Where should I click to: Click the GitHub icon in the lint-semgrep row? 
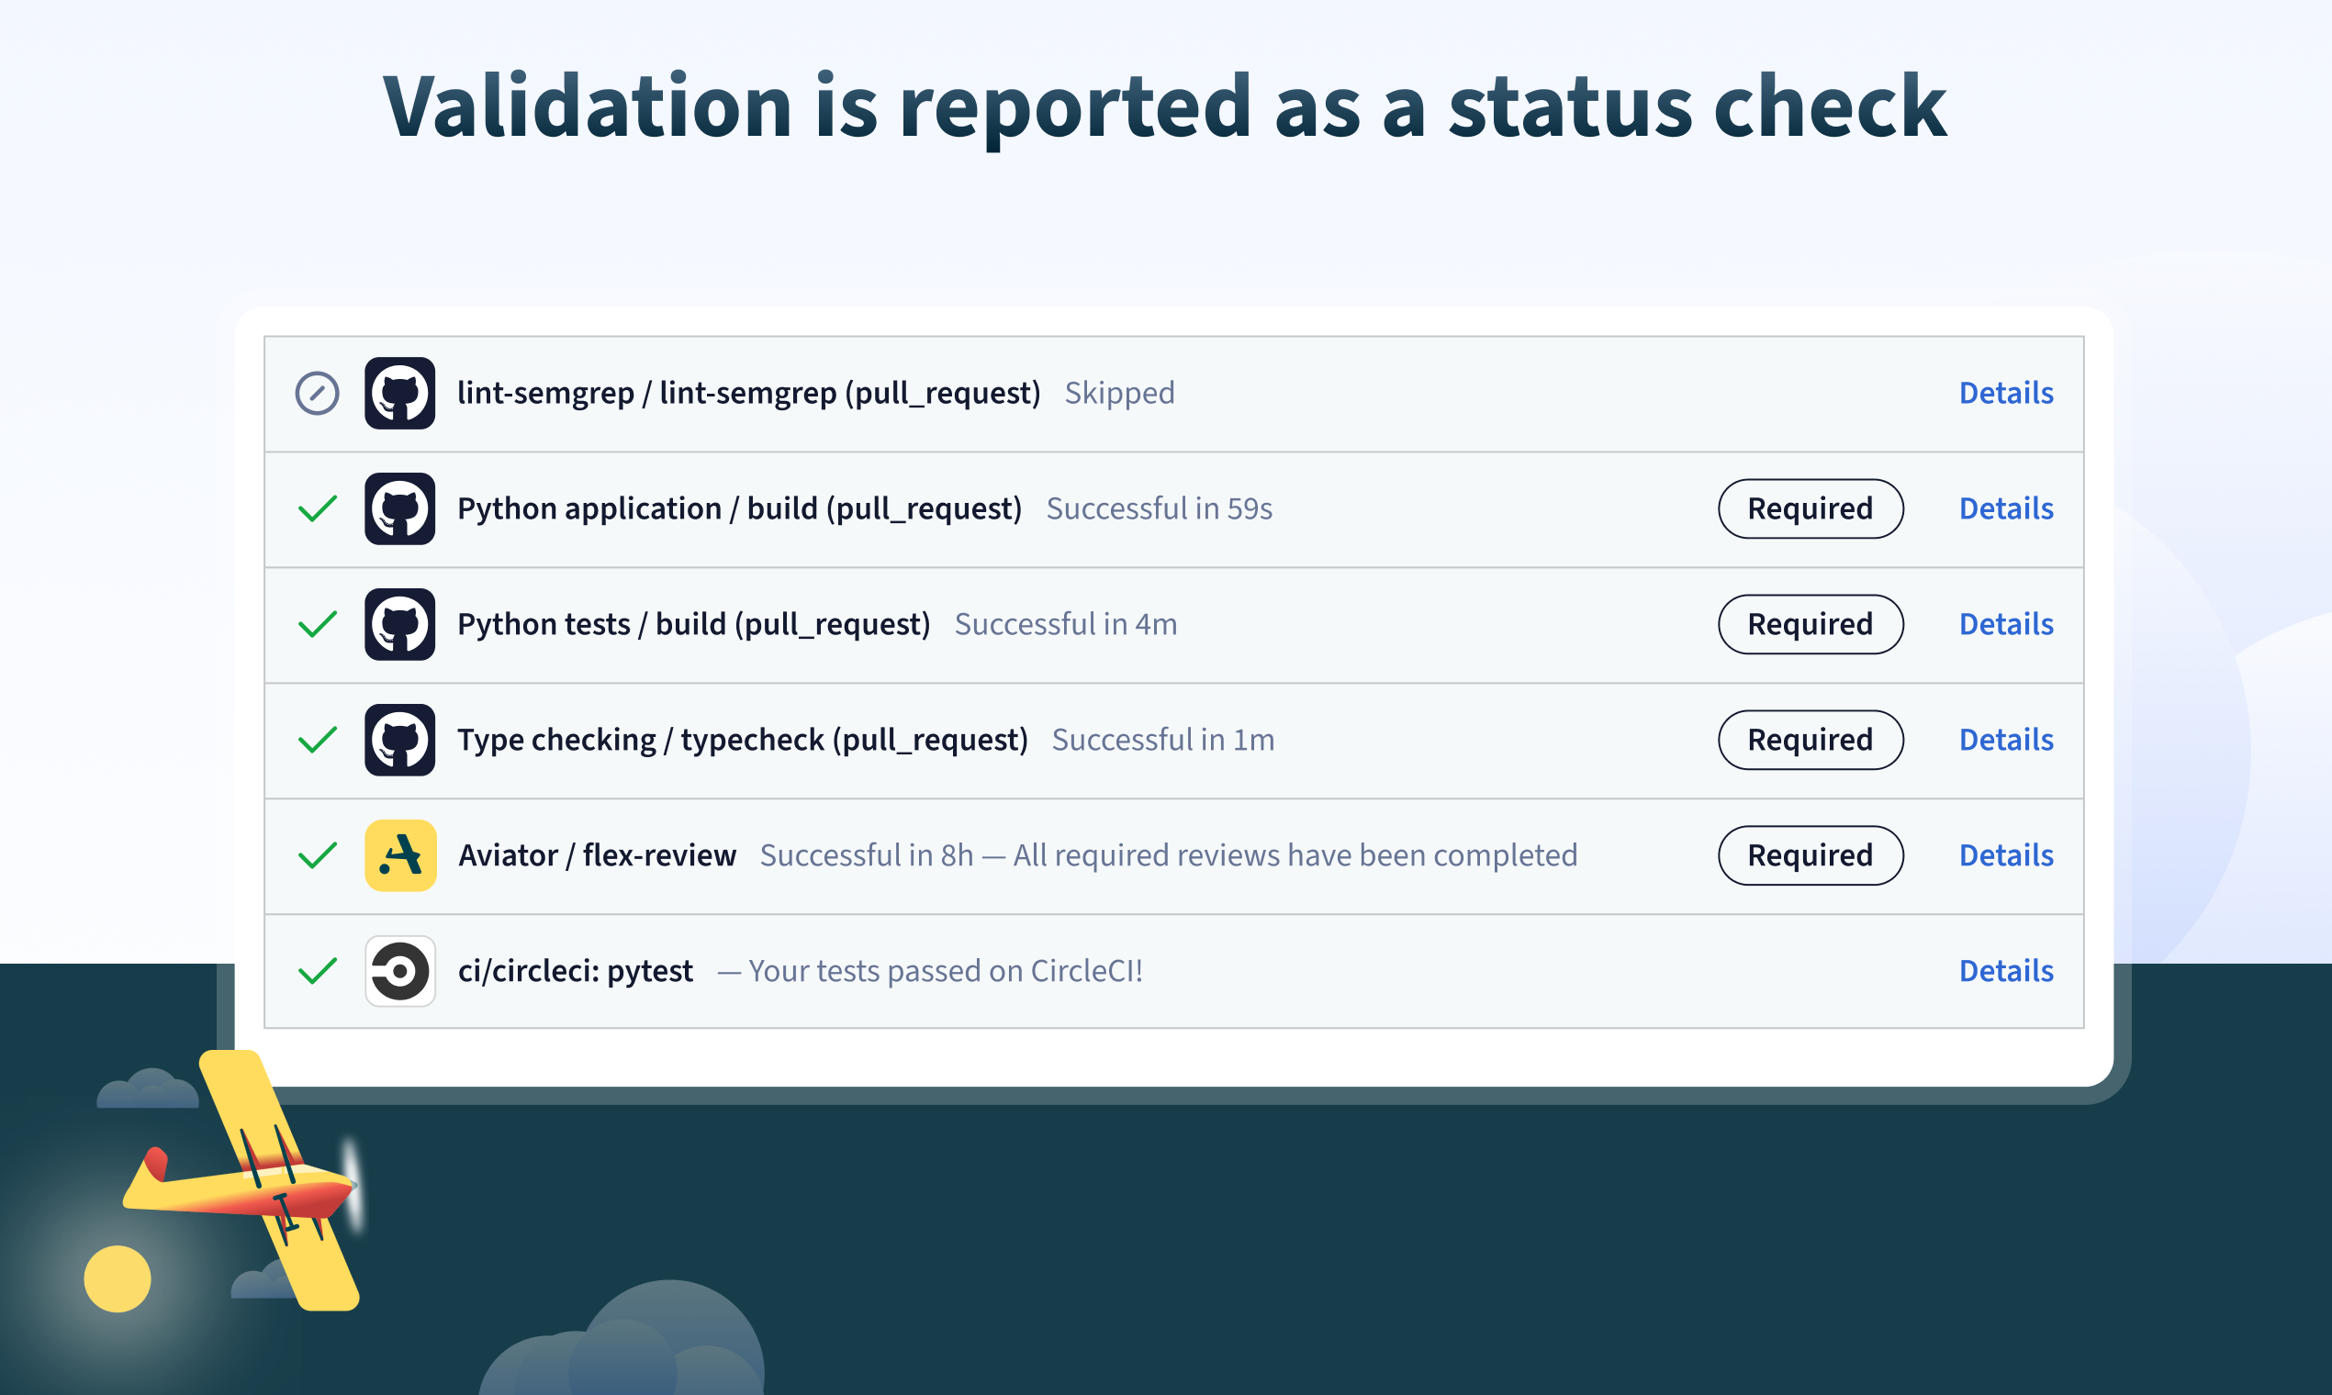pos(399,393)
